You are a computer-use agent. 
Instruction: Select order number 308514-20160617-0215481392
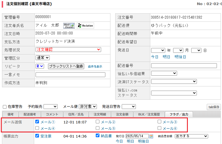pyautogui.click(x=177, y=18)
